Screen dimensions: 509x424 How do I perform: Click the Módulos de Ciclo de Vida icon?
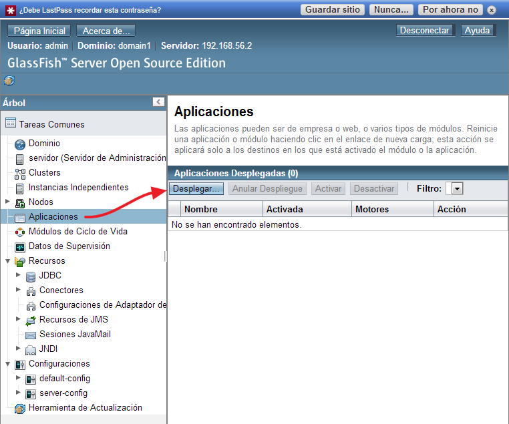point(19,232)
